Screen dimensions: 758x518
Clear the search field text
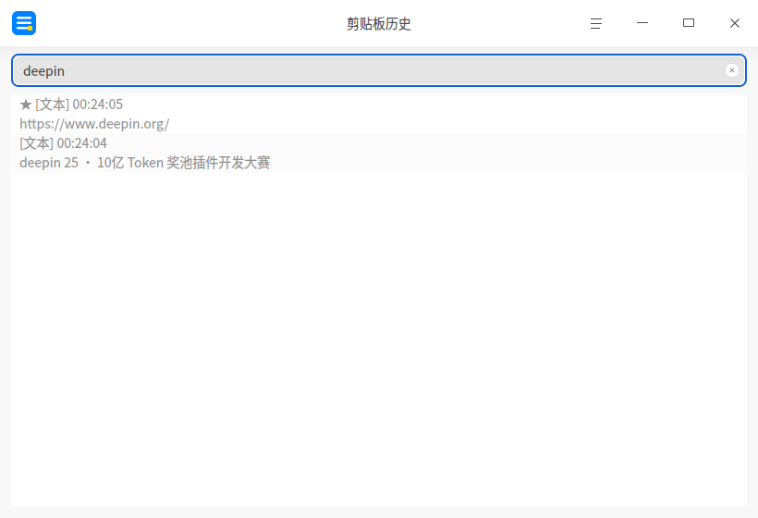click(x=731, y=70)
